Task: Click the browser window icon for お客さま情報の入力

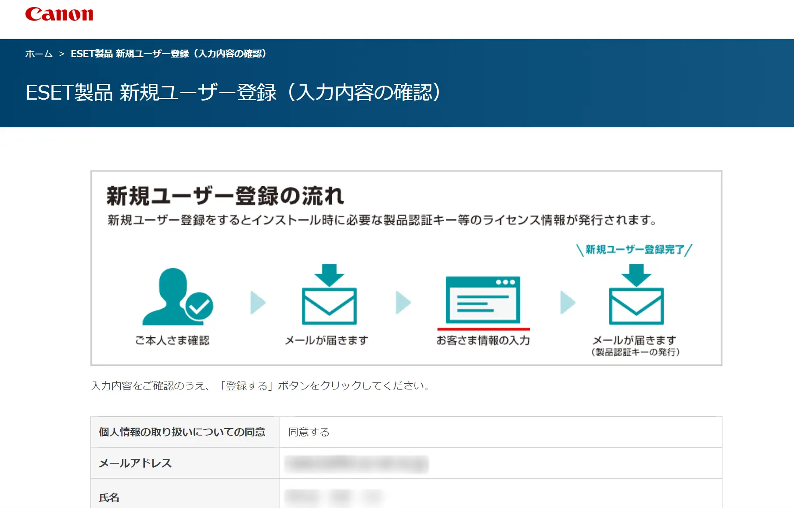Action: tap(483, 300)
